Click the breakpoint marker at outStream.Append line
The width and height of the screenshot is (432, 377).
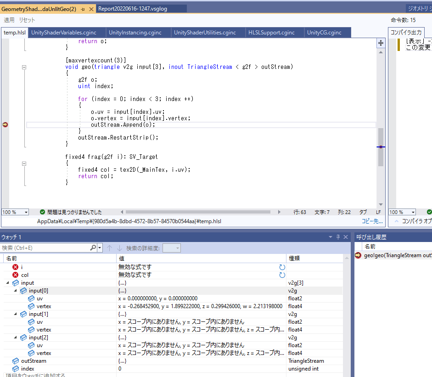pyautogui.click(x=5, y=125)
